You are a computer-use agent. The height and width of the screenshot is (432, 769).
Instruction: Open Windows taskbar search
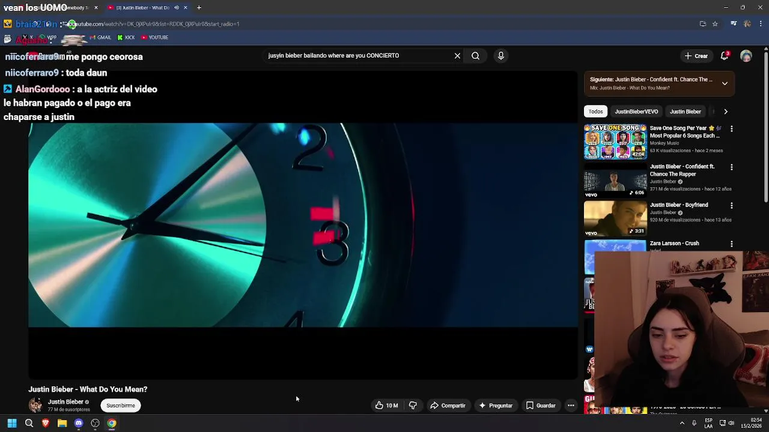click(x=29, y=423)
